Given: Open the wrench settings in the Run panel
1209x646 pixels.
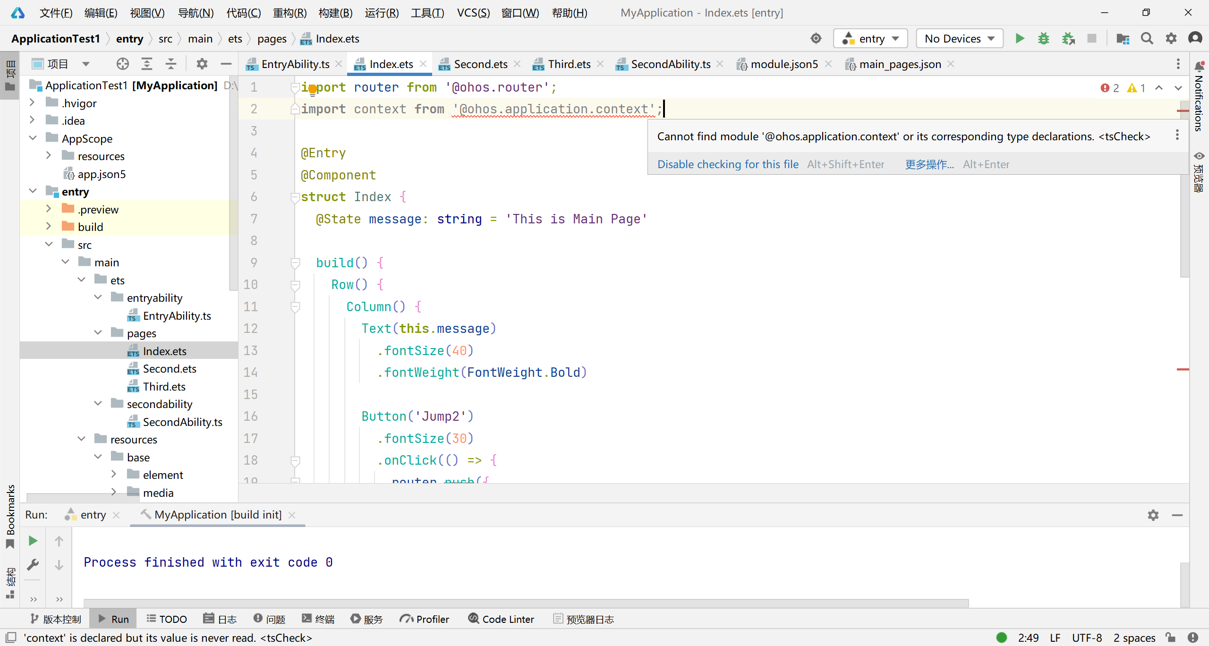Looking at the screenshot, I should pyautogui.click(x=33, y=564).
